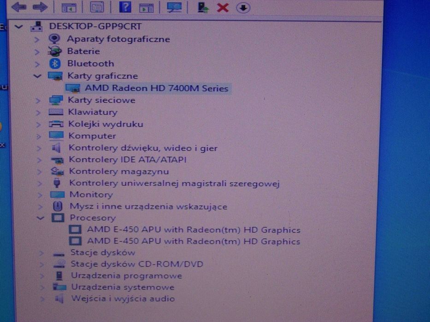Open Help via blue question mark icon
This screenshot has width=430, height=322.
click(x=125, y=7)
